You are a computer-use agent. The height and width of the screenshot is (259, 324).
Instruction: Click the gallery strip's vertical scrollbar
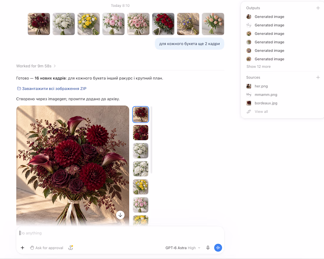tap(151, 140)
